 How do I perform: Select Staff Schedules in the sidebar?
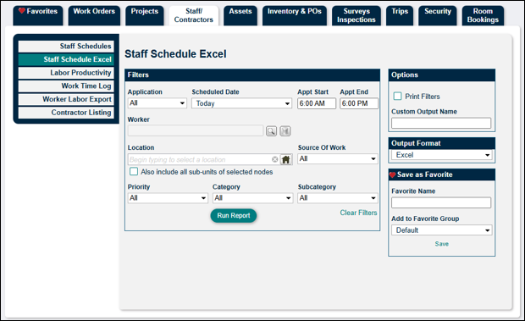[x=66, y=47]
